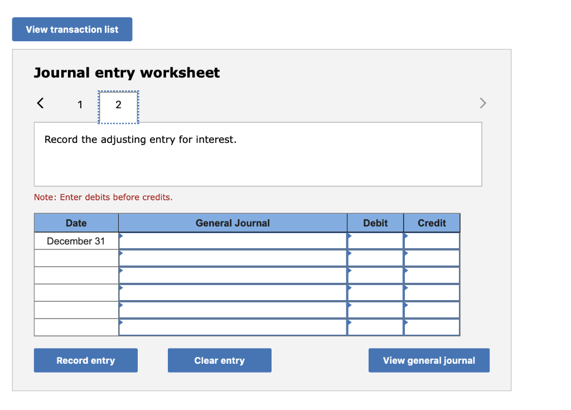Click the Debit field in the third row
Viewport: 571px width, 410px height.
[375, 275]
